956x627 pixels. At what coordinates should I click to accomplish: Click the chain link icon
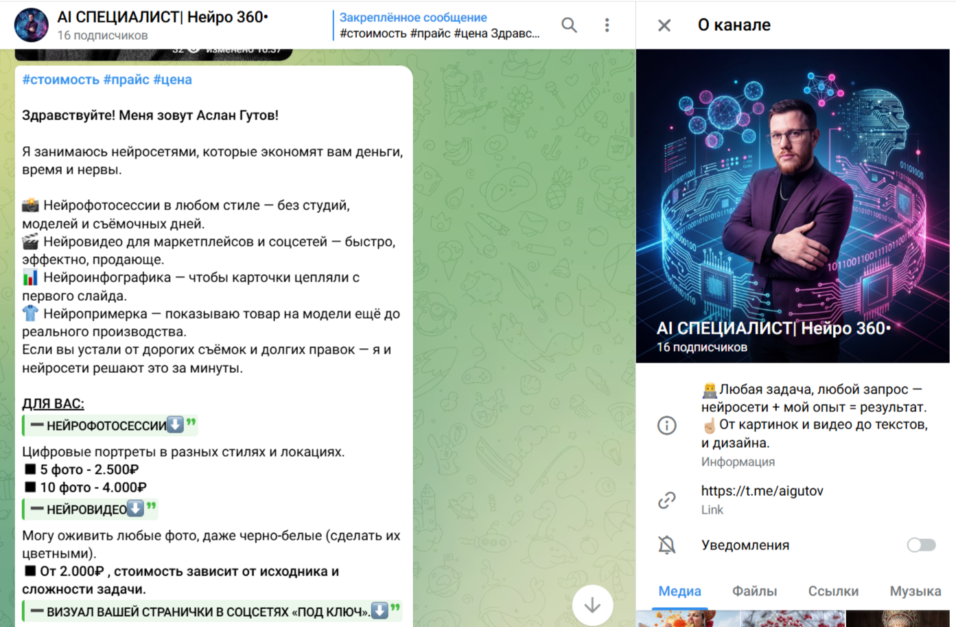click(x=666, y=500)
